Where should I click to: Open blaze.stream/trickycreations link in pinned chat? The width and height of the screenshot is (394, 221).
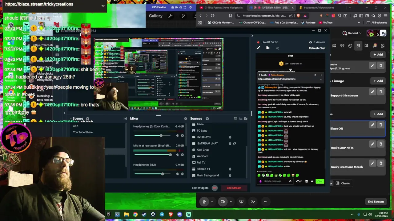click(x=277, y=79)
